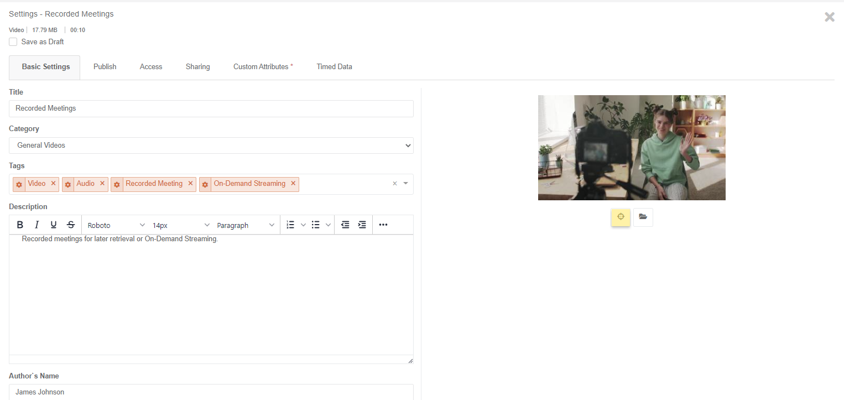Image resolution: width=844 pixels, height=400 pixels.
Task: Toggle underline formatting in description toolbar
Action: click(54, 225)
